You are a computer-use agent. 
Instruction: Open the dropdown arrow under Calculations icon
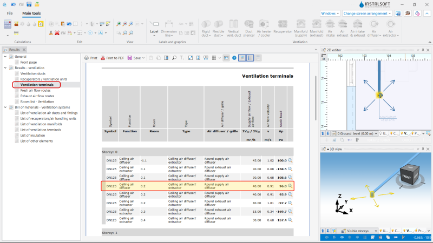[x=8, y=36]
